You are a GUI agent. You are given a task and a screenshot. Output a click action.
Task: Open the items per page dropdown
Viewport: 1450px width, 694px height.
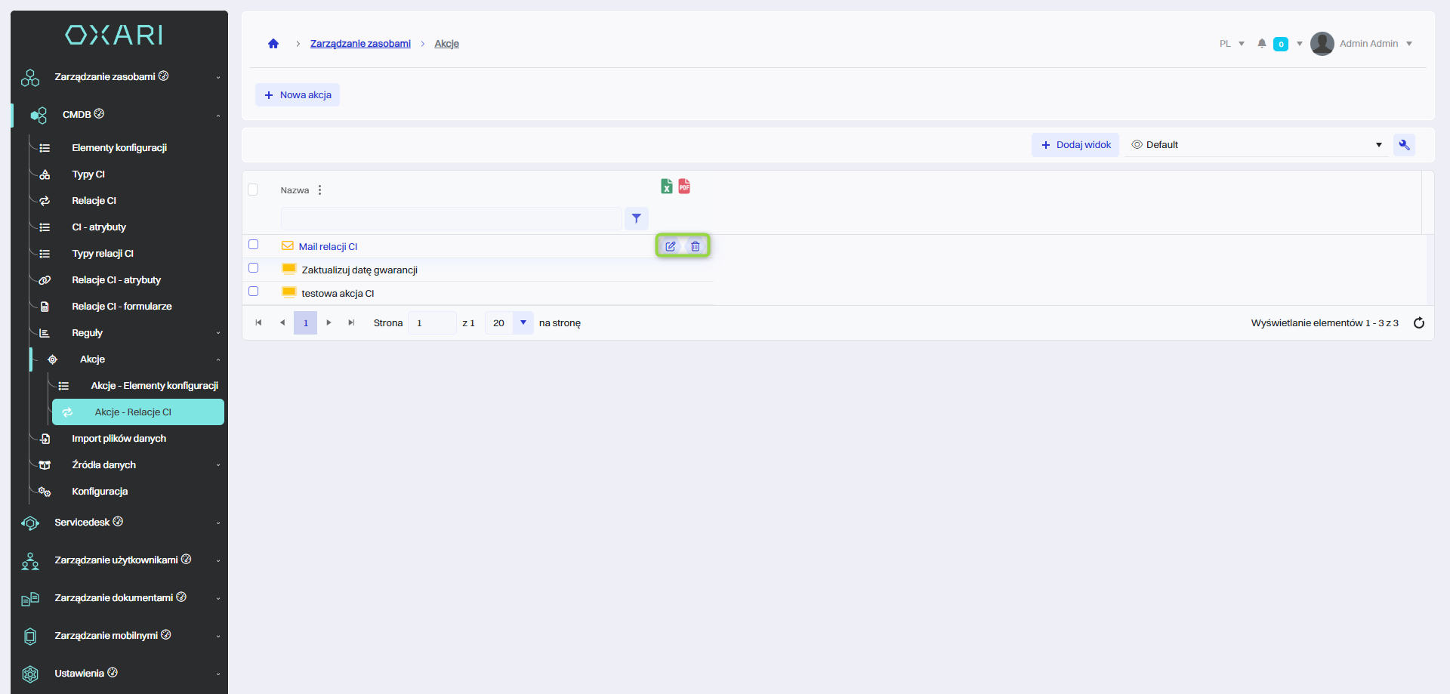point(523,323)
